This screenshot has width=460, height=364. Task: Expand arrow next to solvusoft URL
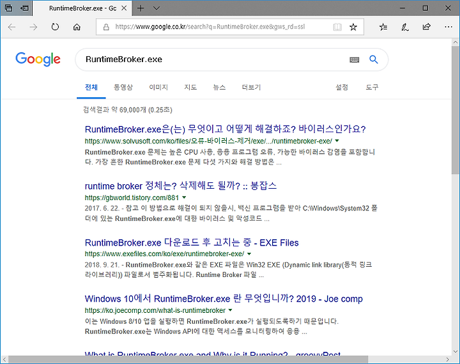click(337, 141)
